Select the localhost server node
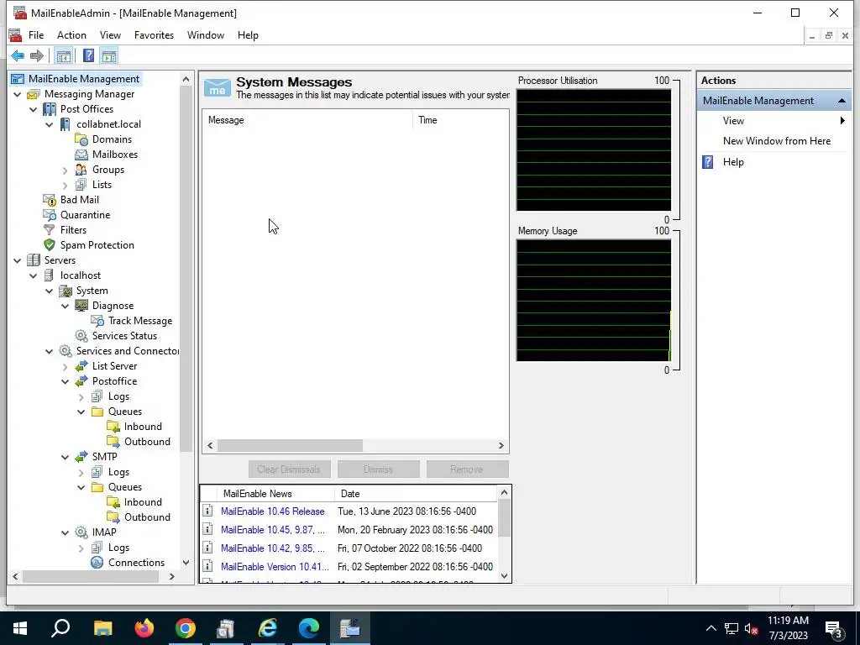This screenshot has height=645, width=860. click(81, 275)
